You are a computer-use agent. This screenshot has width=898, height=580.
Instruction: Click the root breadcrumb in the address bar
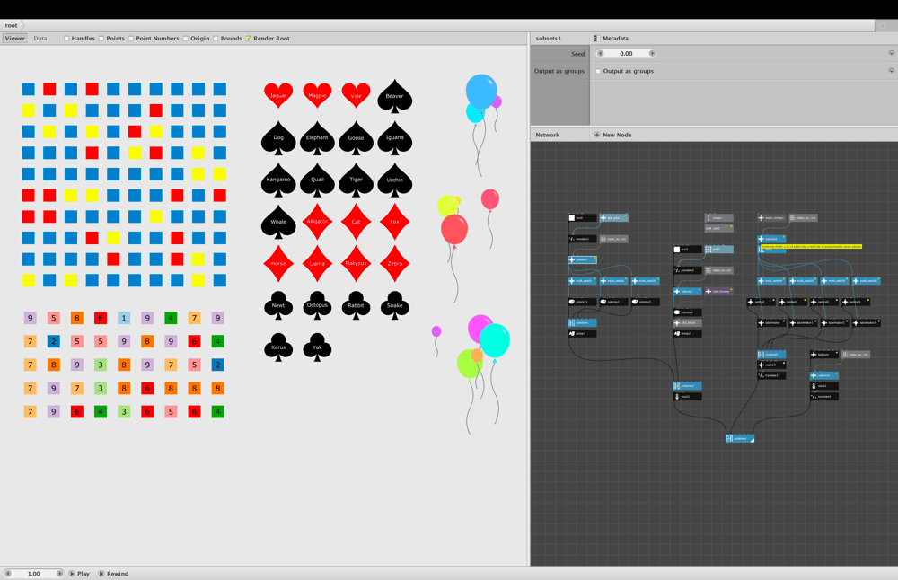tap(12, 25)
